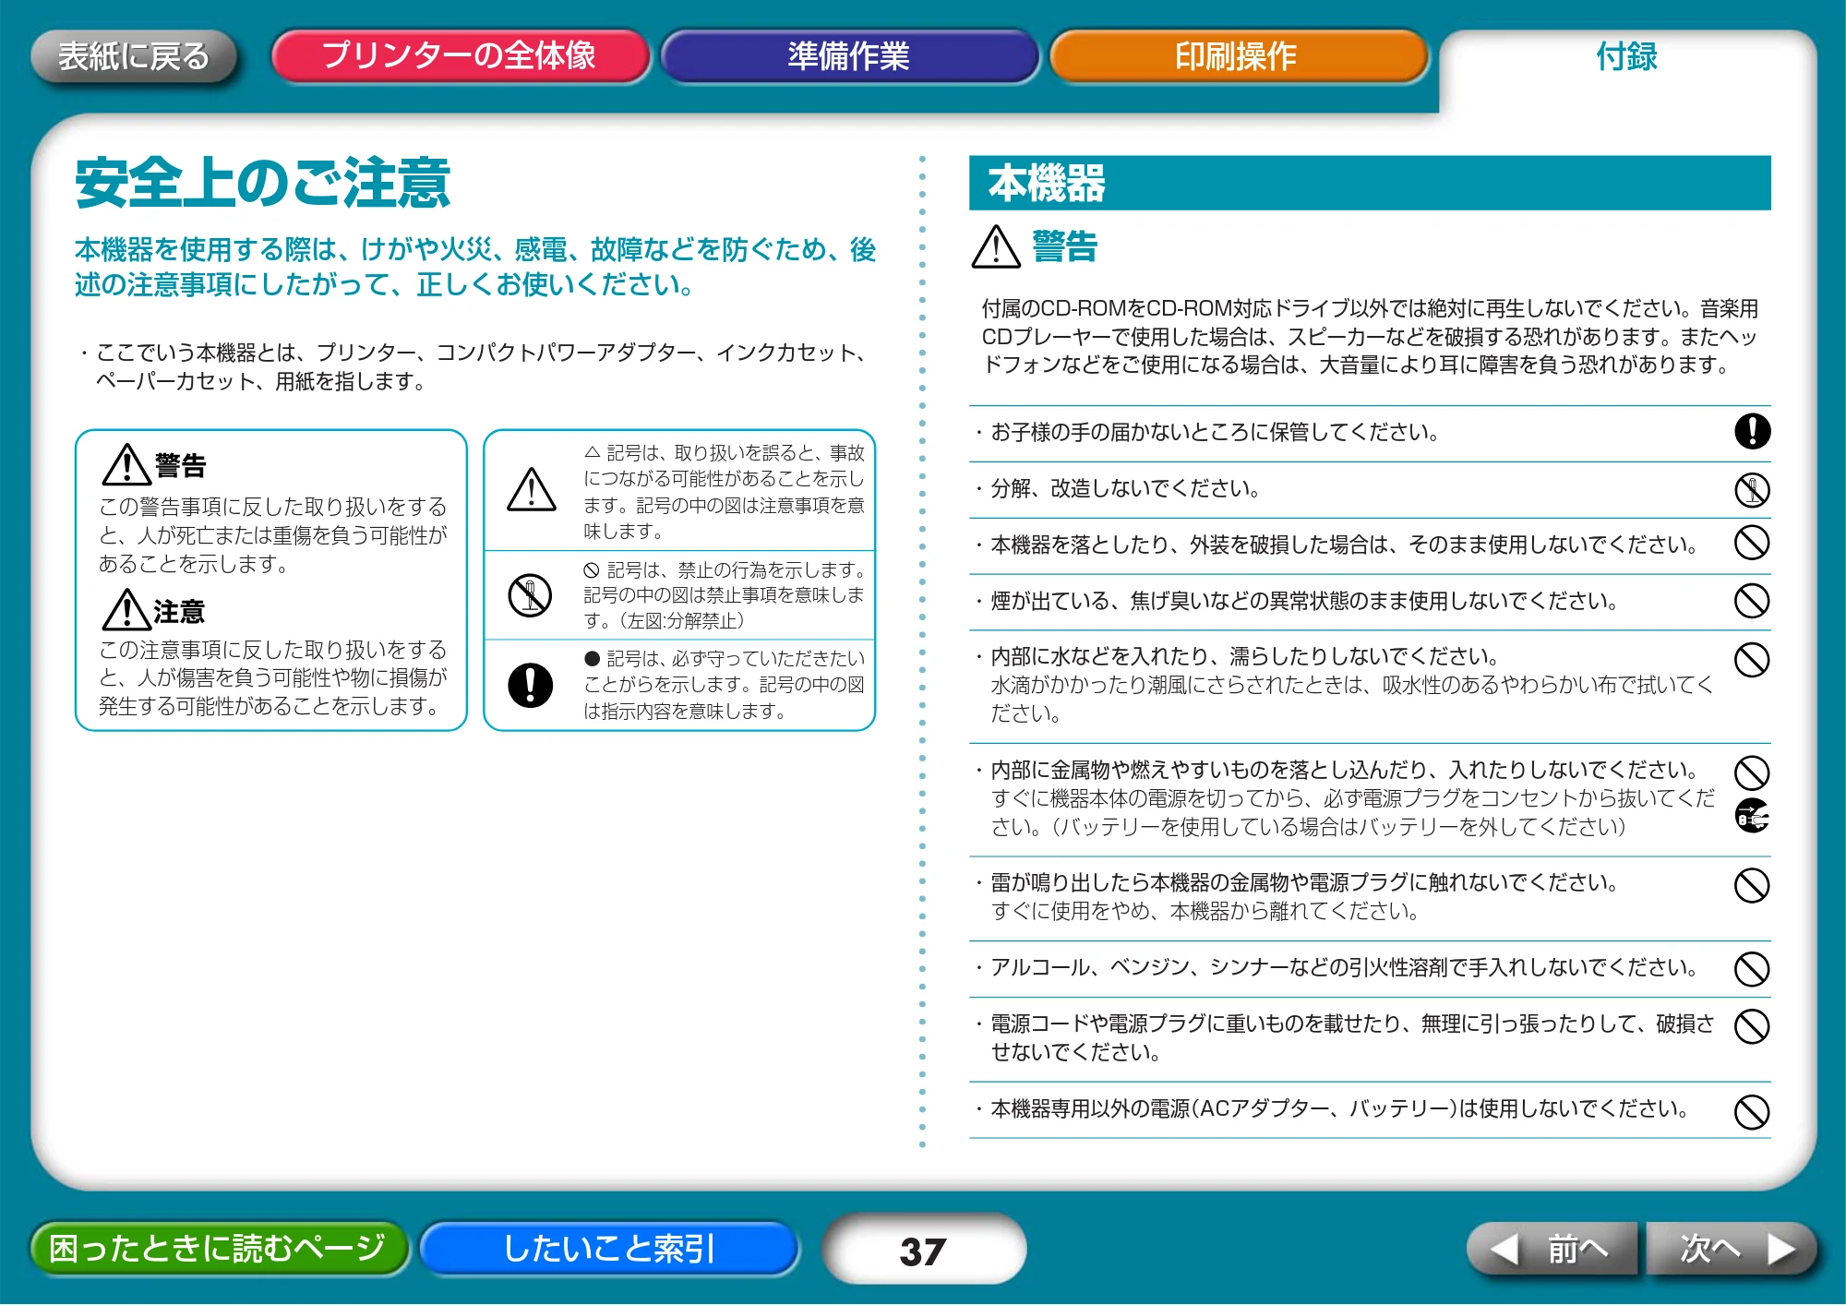The height and width of the screenshot is (1305, 1846).
Task: Click text 分解、改造しないでください
Action: (1124, 488)
